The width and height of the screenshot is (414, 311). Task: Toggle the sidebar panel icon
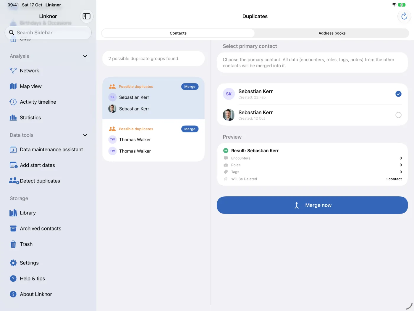point(86,16)
